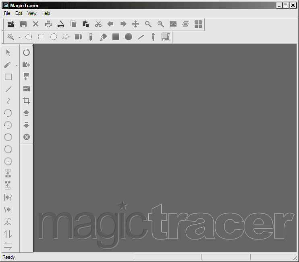Image resolution: width=299 pixels, height=262 pixels.
Task: Click the Paste clipboard icon
Action: (85, 24)
